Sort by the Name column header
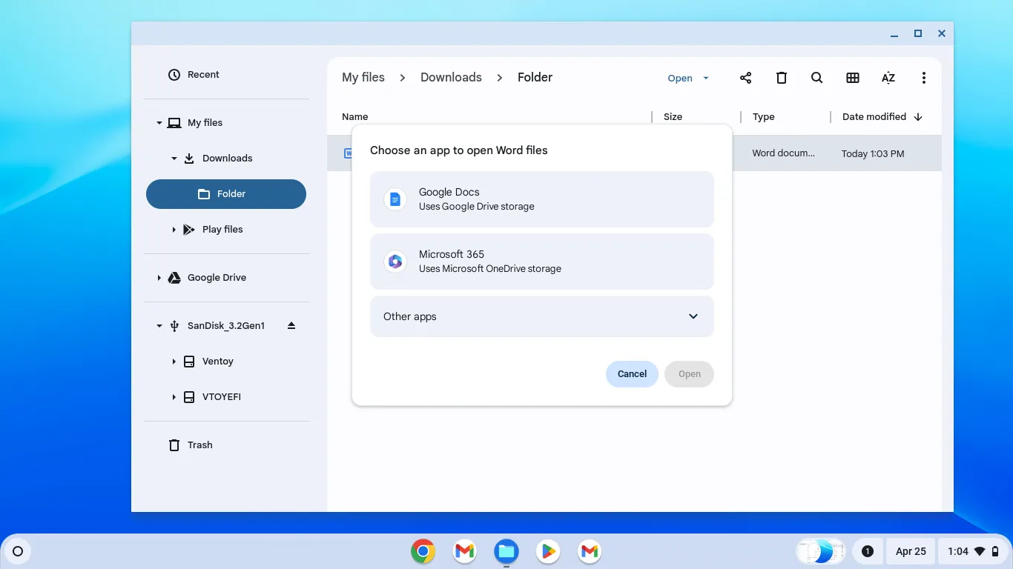This screenshot has width=1013, height=569. coord(355,116)
